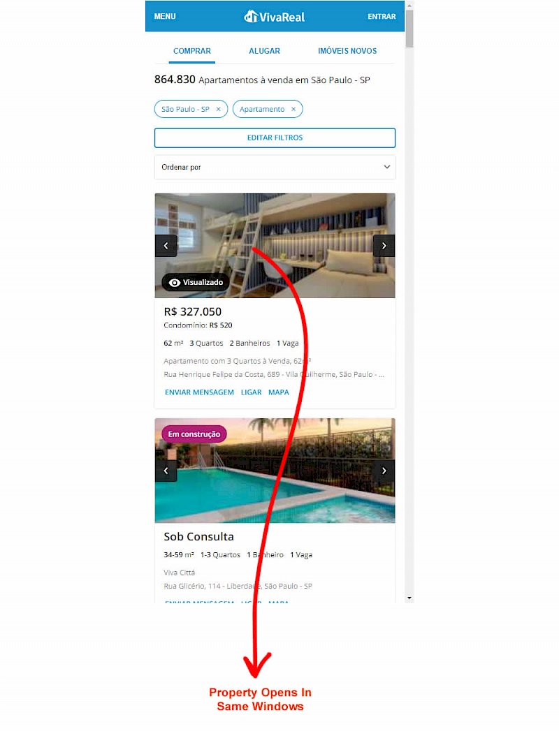Show next photo of the first listing
The image size is (559, 731).
(384, 246)
